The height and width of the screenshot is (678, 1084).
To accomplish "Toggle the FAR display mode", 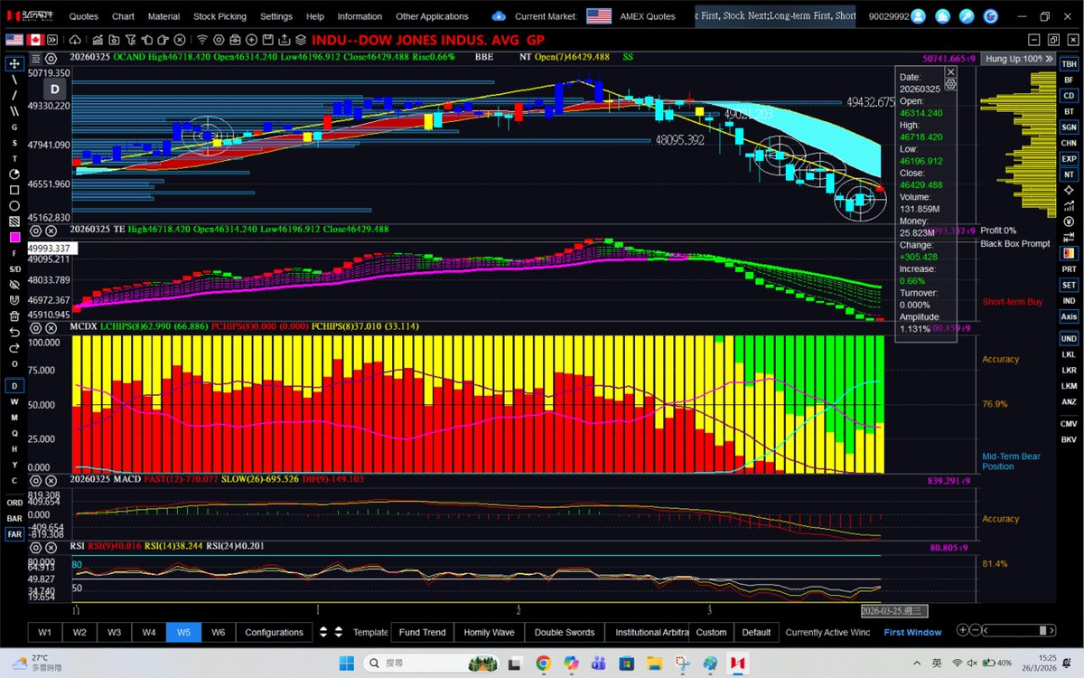I will tap(14, 534).
